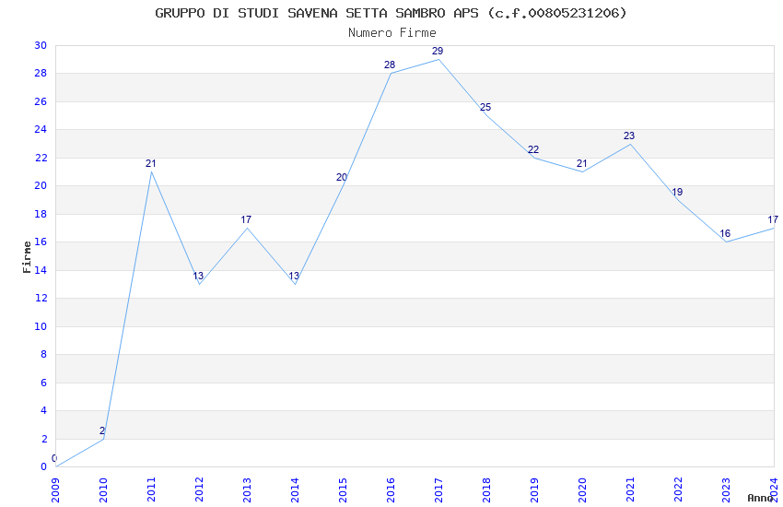Screen dimensions: 783x507
Task: Click the y-axis tick 26
Action: [x=41, y=101]
